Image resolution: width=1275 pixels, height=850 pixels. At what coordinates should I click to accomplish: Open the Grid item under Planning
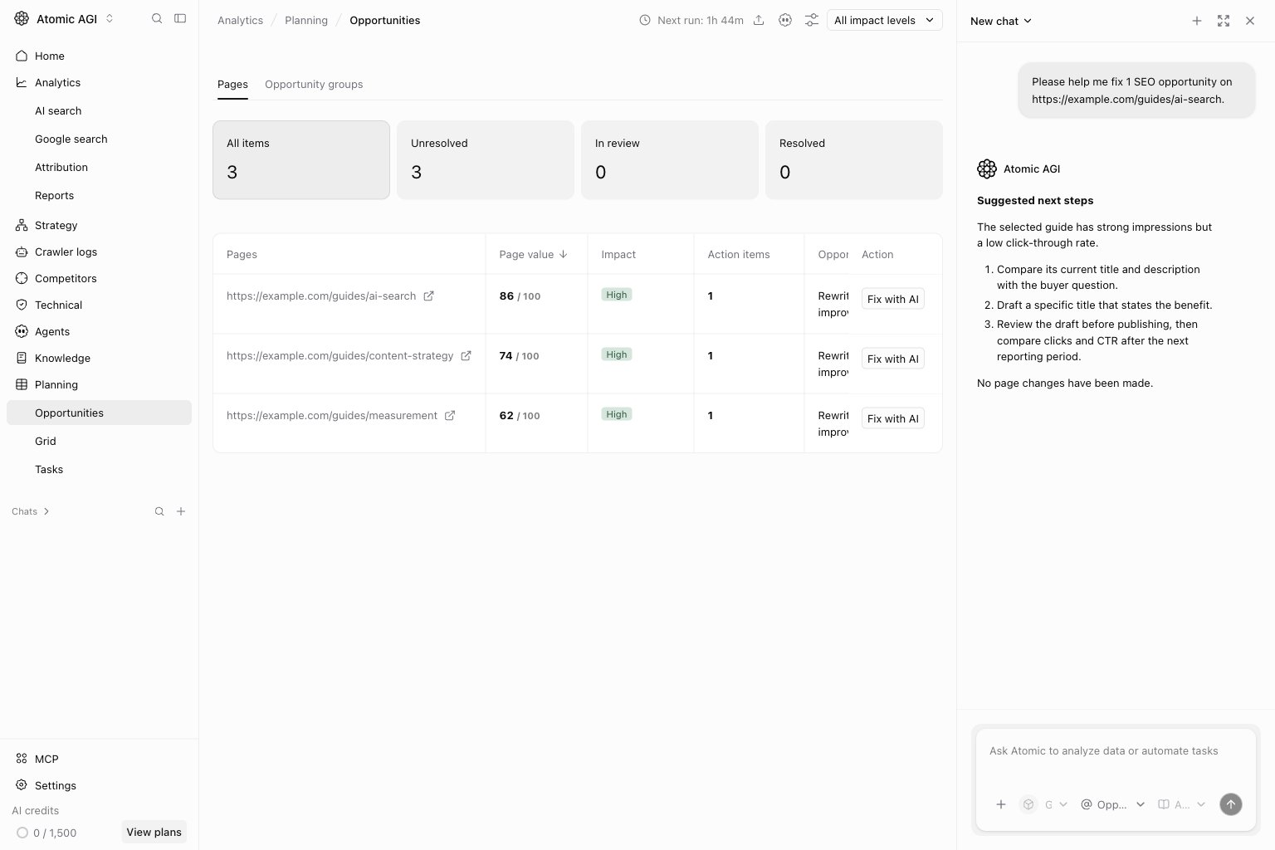pyautogui.click(x=100, y=441)
